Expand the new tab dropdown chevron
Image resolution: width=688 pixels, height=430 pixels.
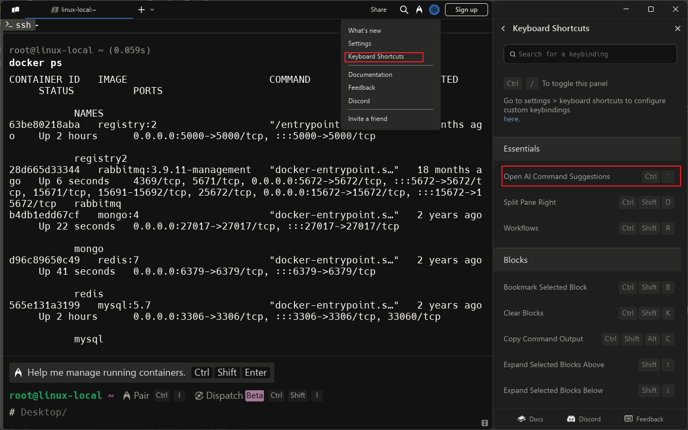152,10
